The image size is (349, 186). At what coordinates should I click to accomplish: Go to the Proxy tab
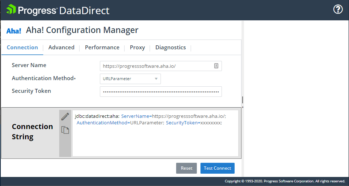click(x=137, y=47)
